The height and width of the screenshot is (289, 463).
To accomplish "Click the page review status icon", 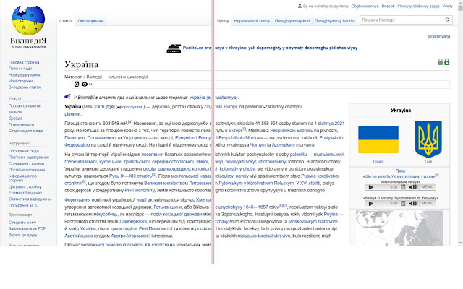I will coord(77,85).
